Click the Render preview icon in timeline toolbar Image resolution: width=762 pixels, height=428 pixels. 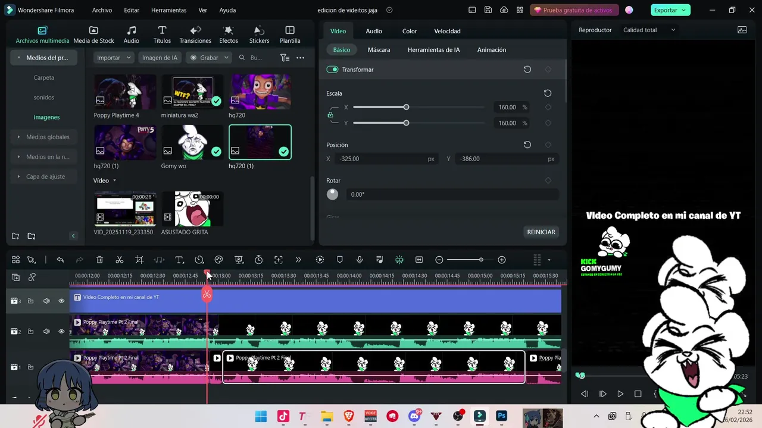[320, 260]
